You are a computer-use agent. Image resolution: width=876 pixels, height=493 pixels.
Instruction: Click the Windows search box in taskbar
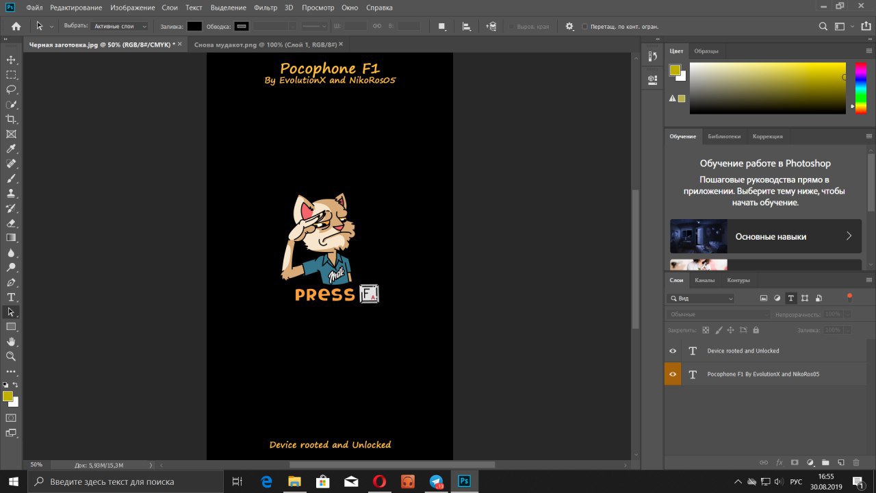pos(125,481)
